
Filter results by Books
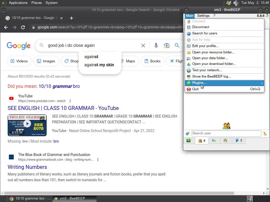152,61
